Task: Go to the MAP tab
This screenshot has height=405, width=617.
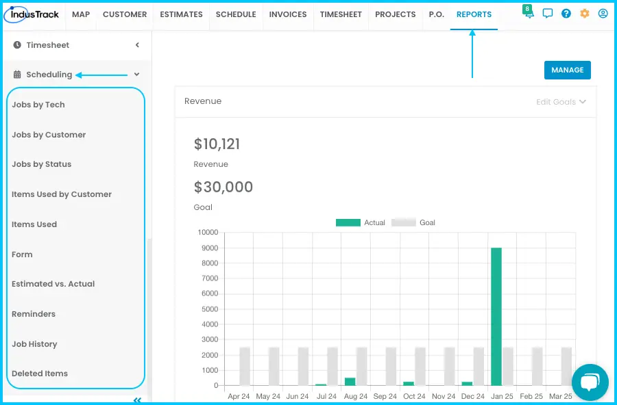Action: coord(81,14)
